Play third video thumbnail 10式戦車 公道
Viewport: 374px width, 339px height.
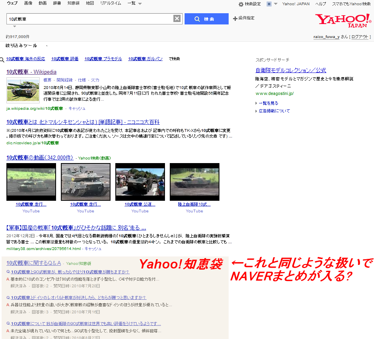pos(140,182)
